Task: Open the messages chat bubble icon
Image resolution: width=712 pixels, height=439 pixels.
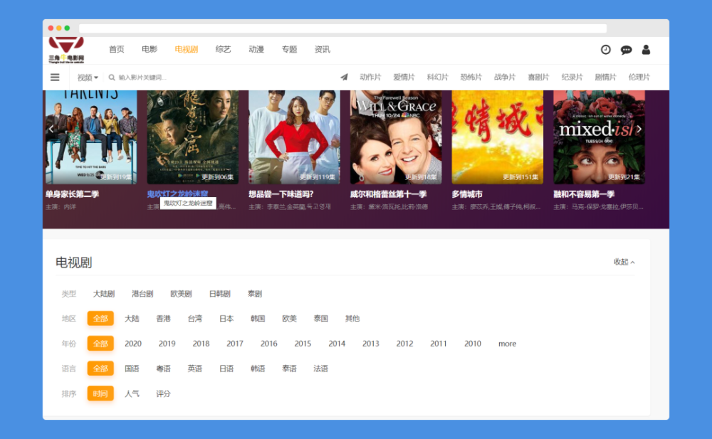Action: 626,50
